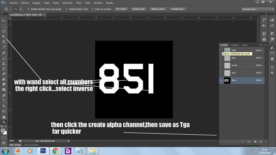The image size is (276, 155).
Task: Swap foreground and background colors
Action: 6,127
